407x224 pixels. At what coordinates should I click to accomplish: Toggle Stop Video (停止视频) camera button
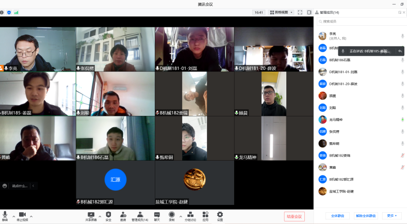[22, 215]
